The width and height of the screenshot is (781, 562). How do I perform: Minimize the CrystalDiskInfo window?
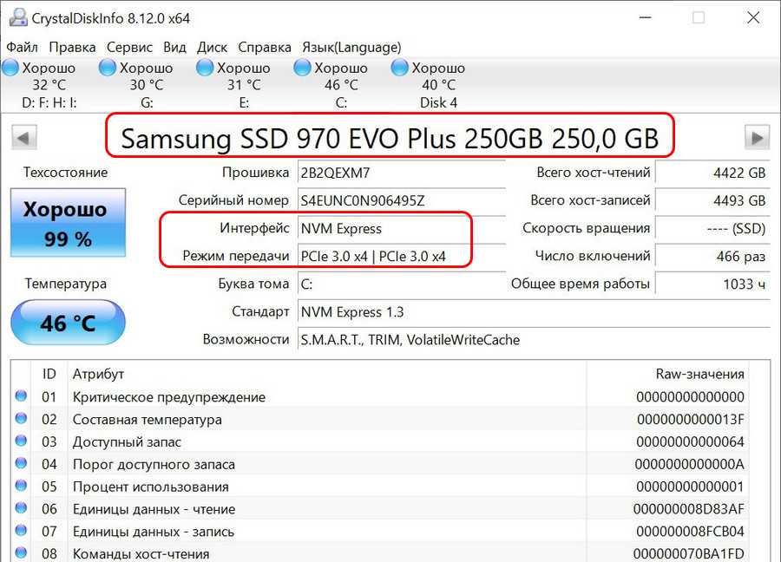(645, 18)
